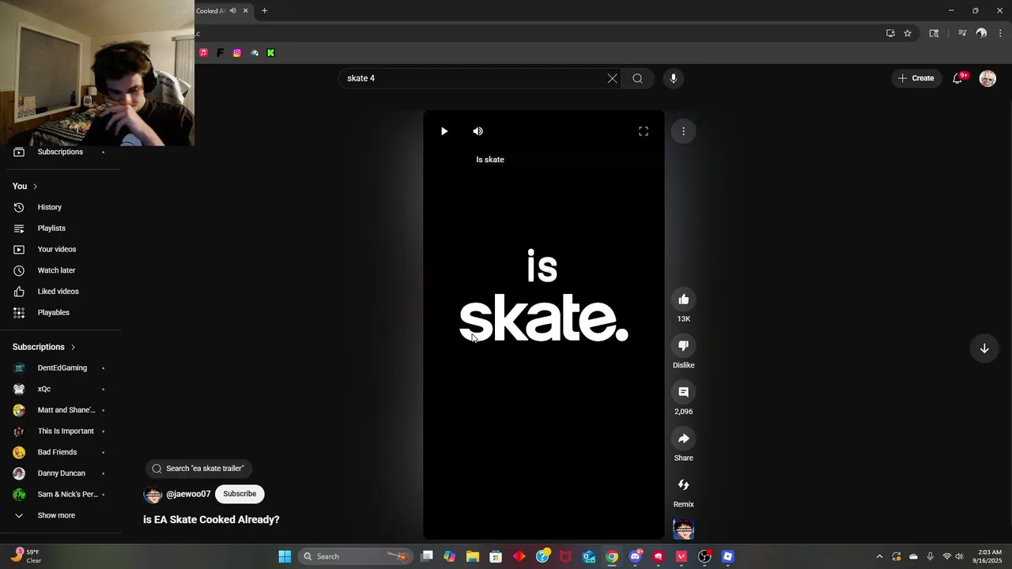The image size is (1012, 569).
Task: Go to next Short with down arrow
Action: point(984,349)
